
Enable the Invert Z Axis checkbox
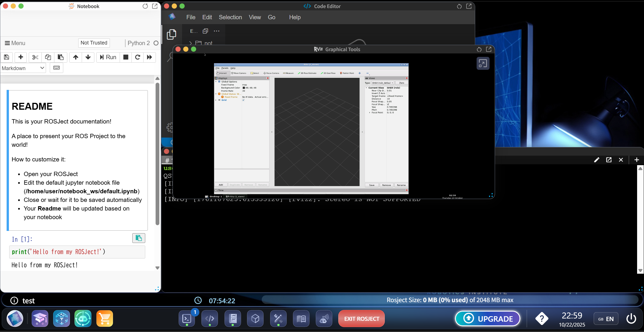point(388,93)
